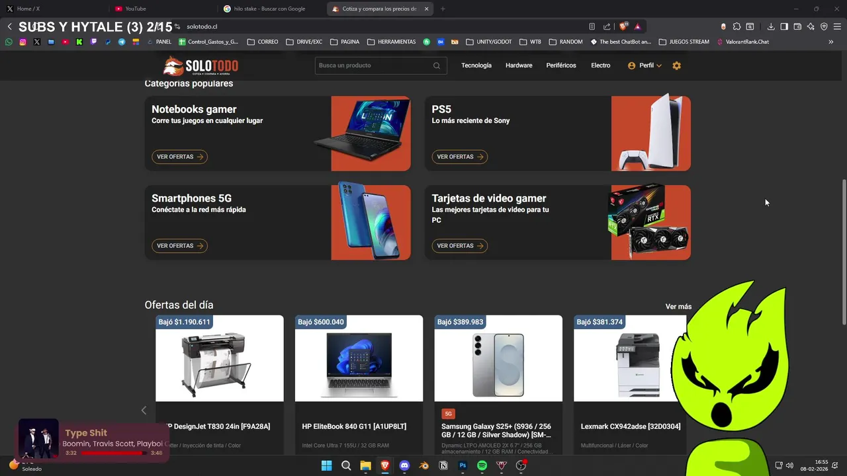Open Photoshop from the taskbar

(463, 465)
